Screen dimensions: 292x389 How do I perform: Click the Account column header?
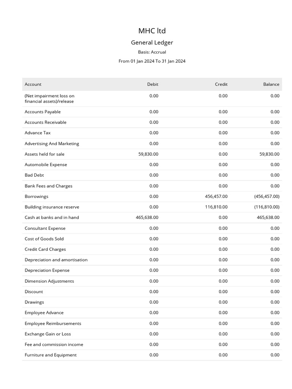click(x=33, y=84)
